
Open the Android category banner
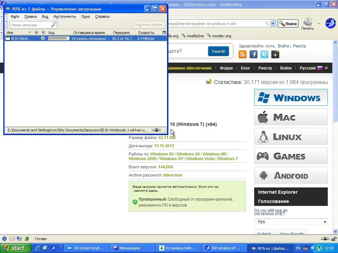pyautogui.click(x=291, y=175)
